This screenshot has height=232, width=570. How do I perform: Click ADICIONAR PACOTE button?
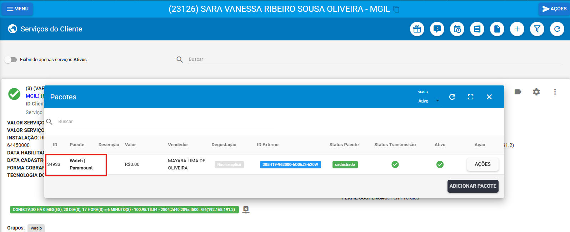click(473, 186)
